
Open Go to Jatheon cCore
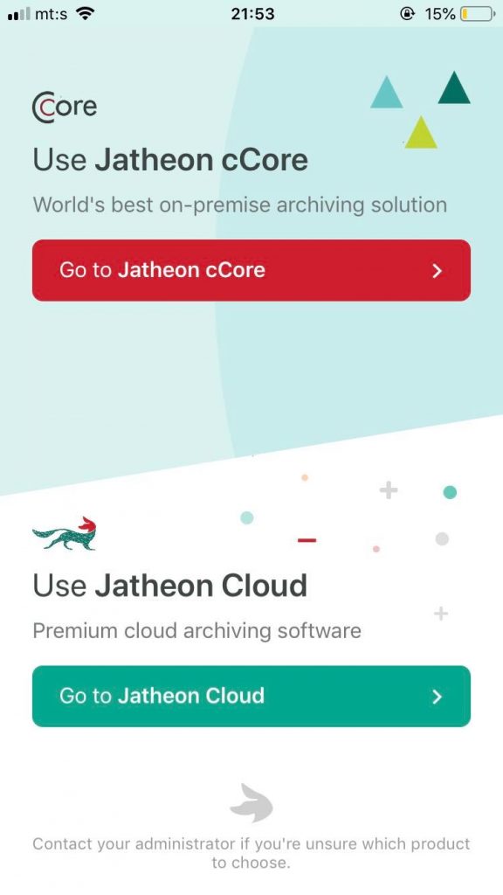coord(251,270)
